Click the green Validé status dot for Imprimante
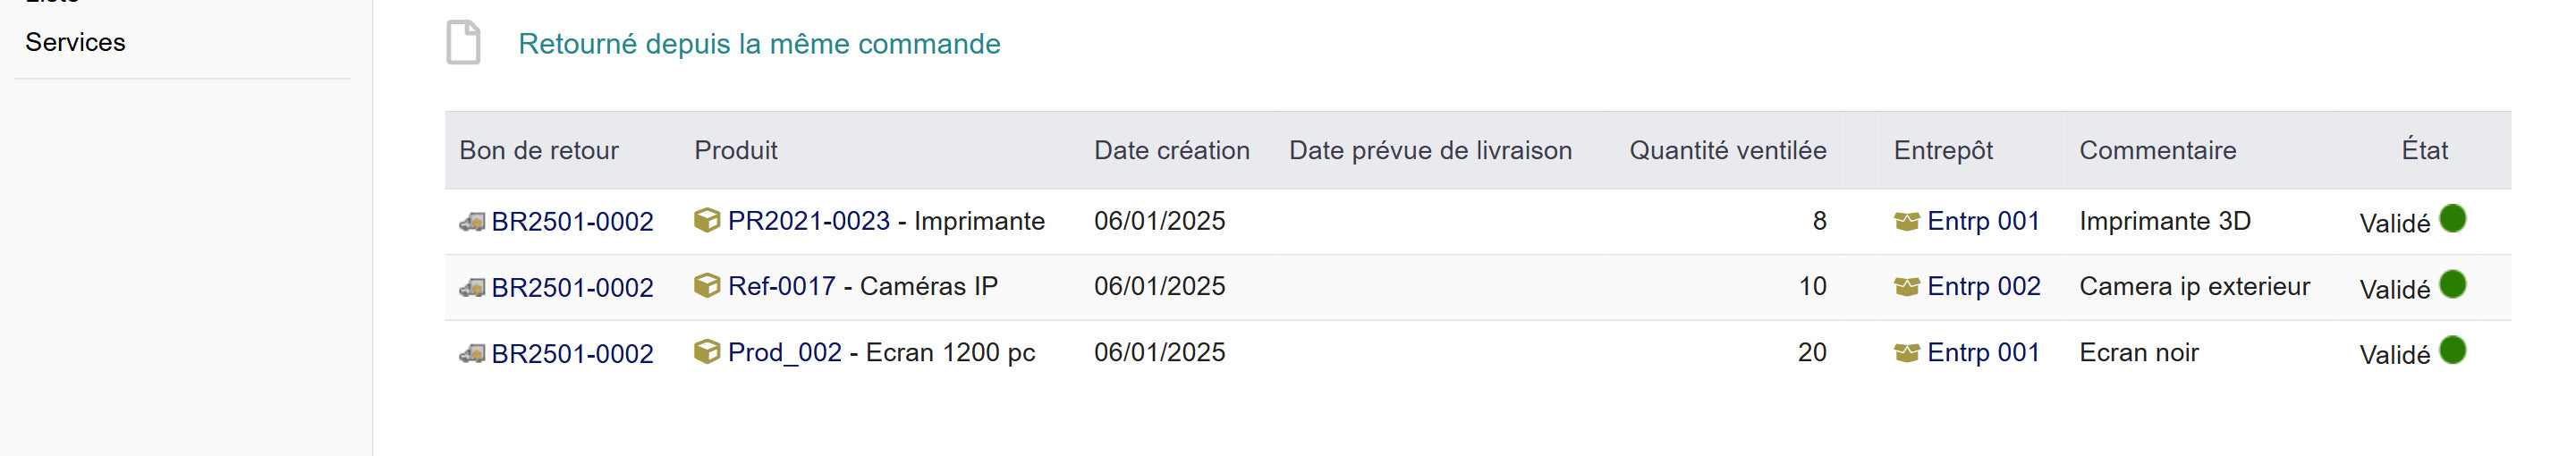The image size is (2576, 456). (x=2453, y=218)
